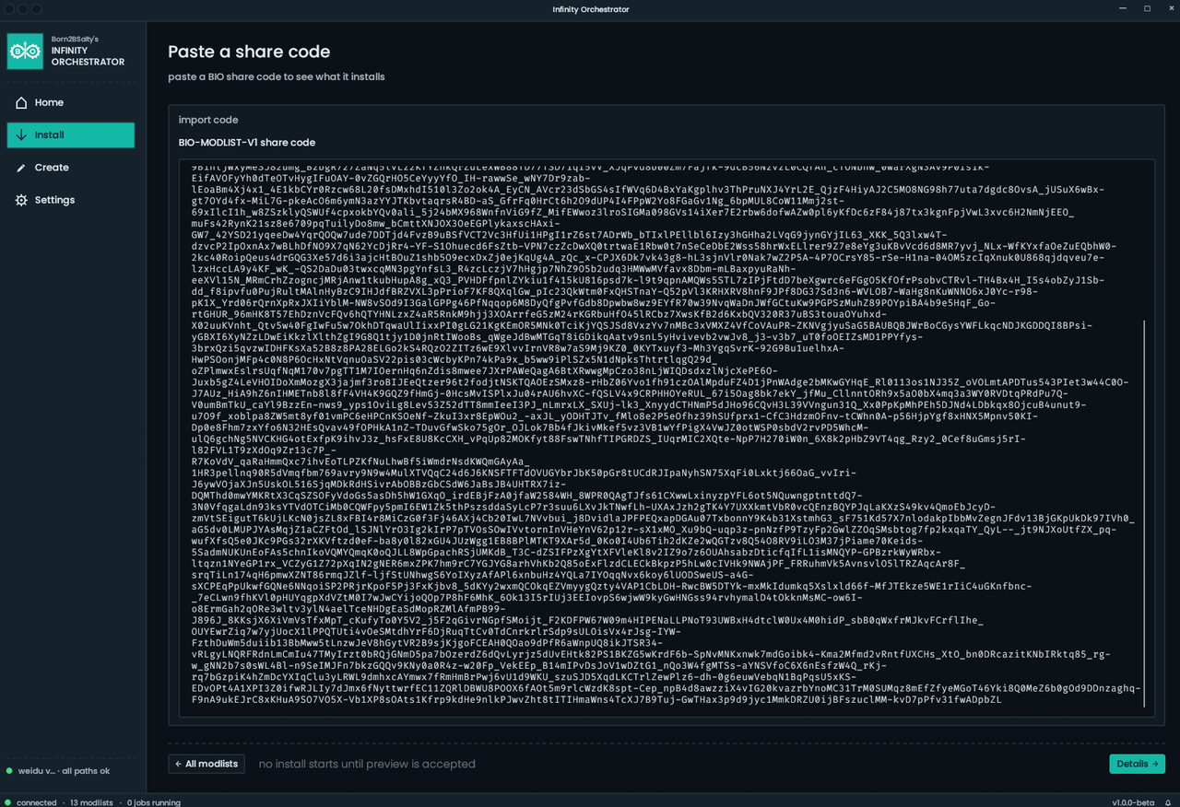Viewport: 1180px width, 807px height.
Task: Go back to All modlists
Action: click(x=206, y=764)
